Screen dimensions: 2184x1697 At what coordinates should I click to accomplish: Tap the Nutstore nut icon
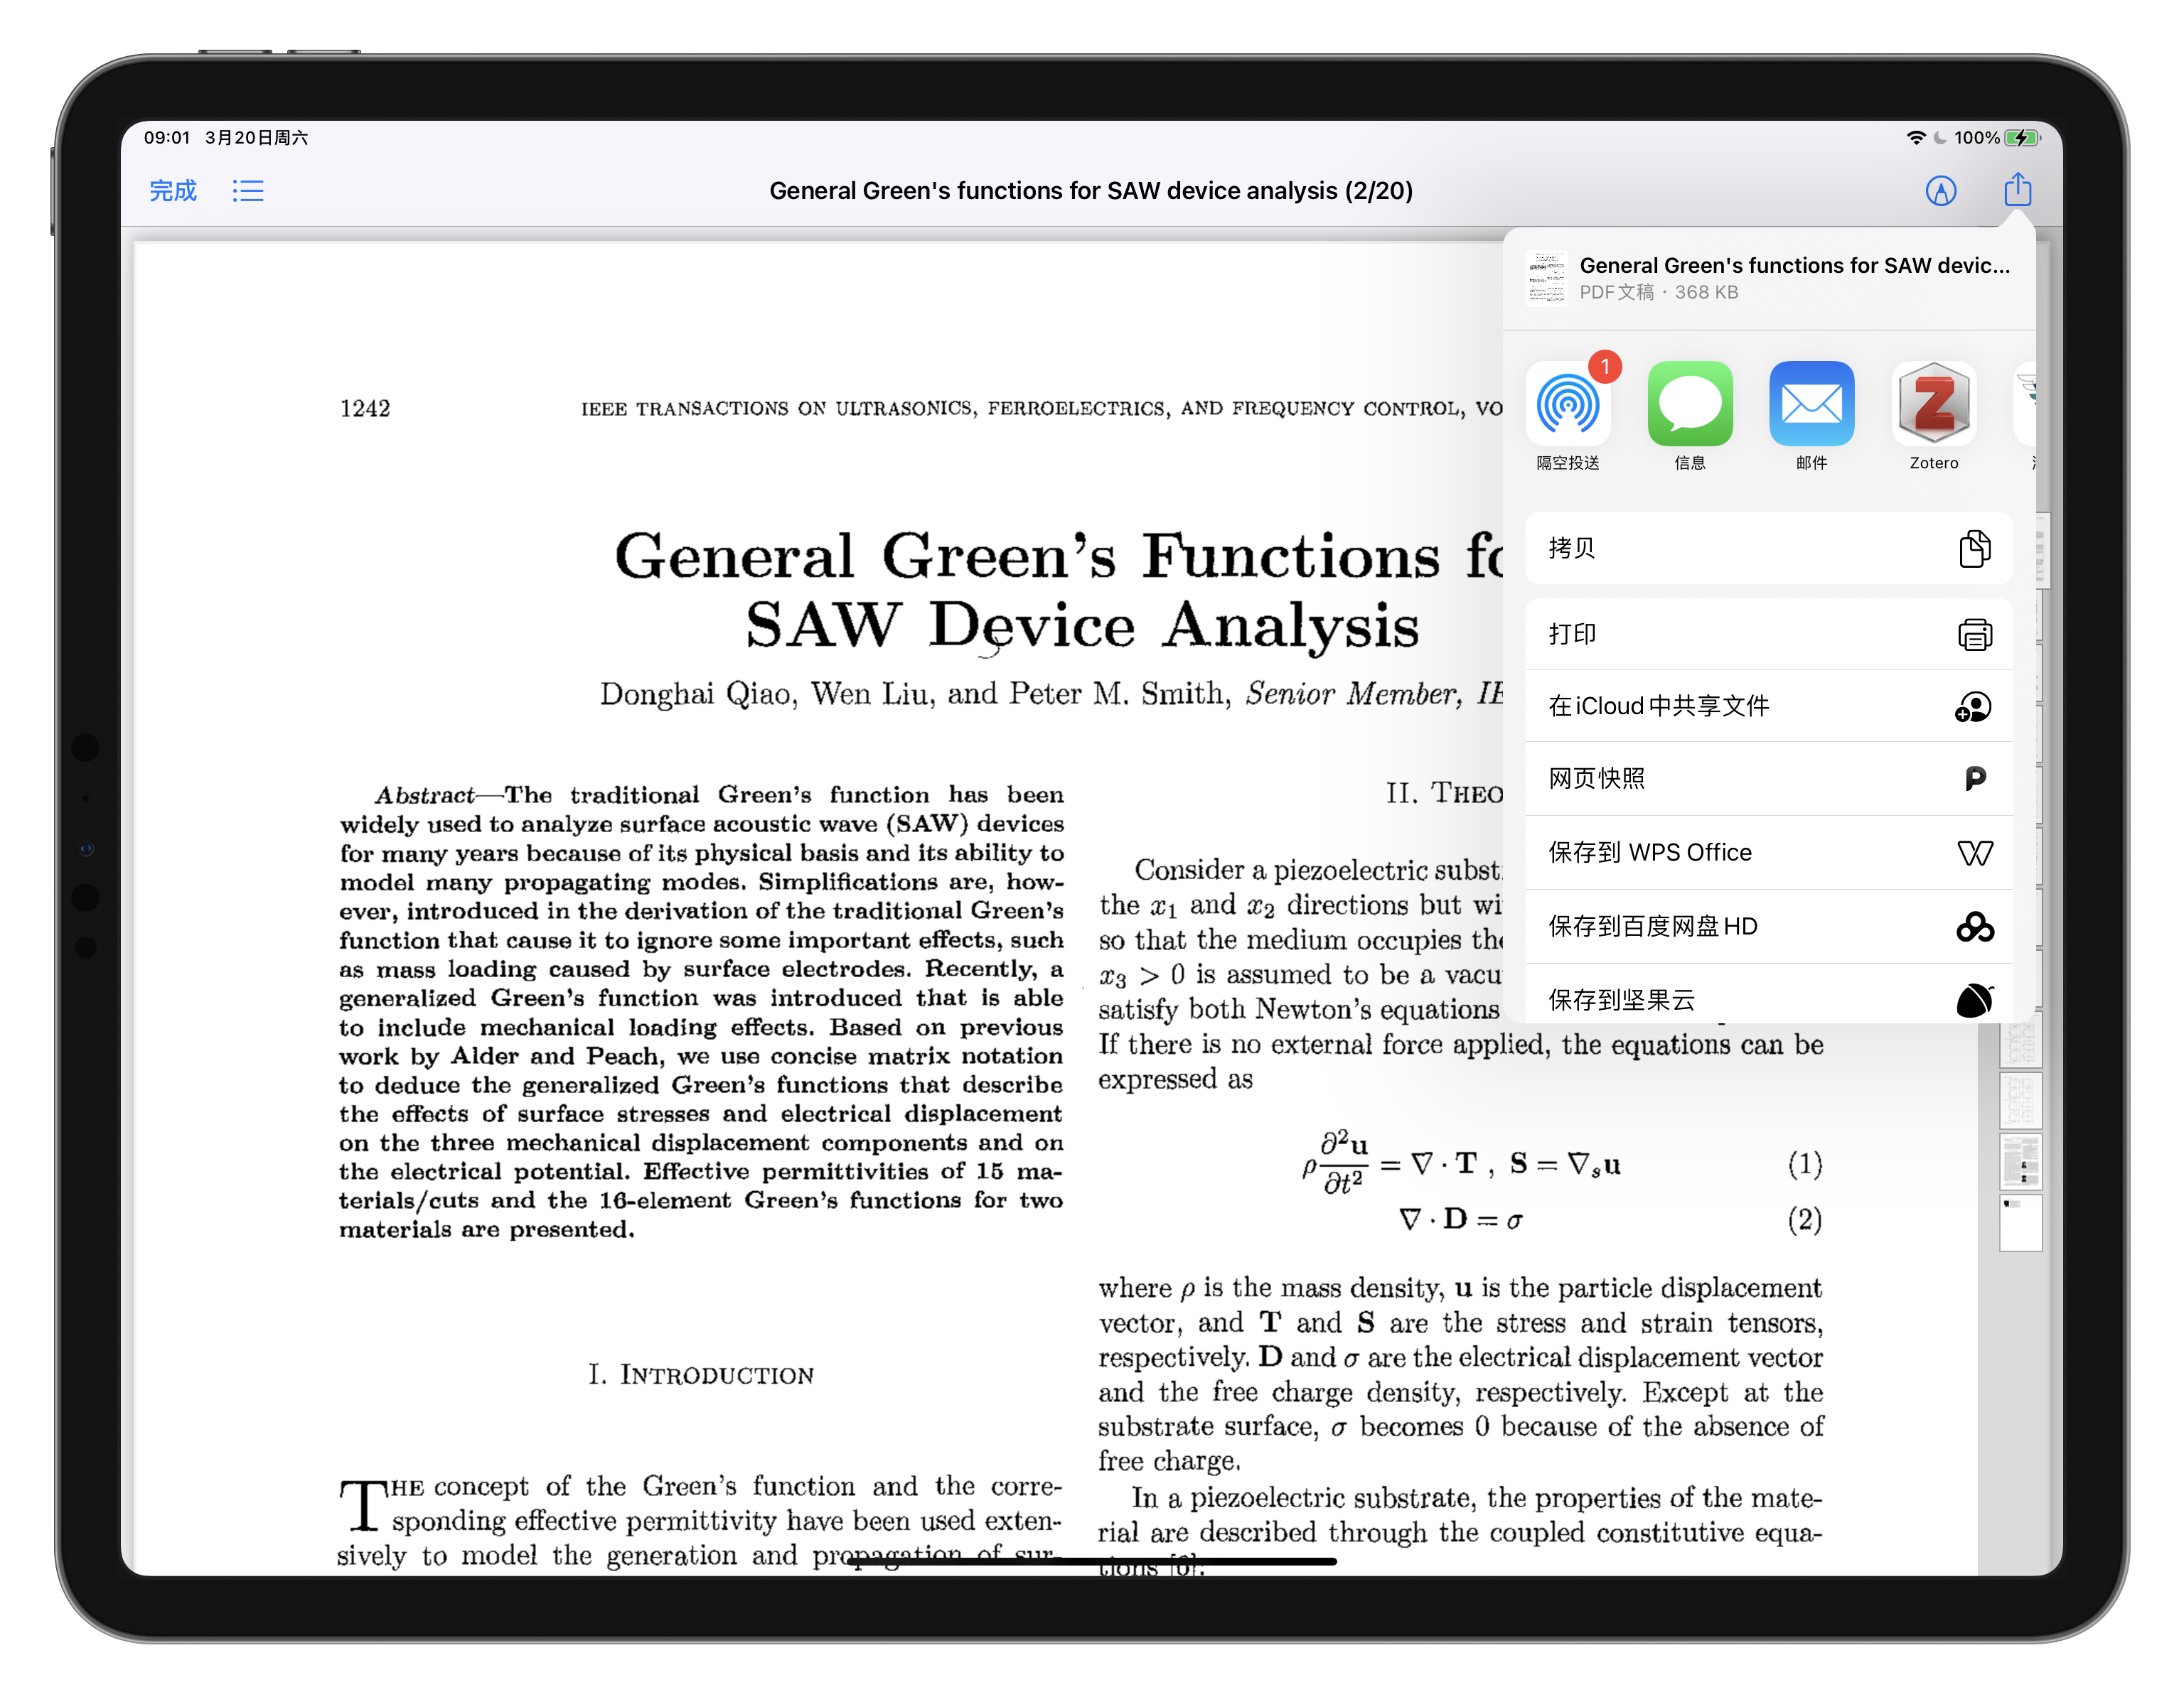[x=1974, y=999]
